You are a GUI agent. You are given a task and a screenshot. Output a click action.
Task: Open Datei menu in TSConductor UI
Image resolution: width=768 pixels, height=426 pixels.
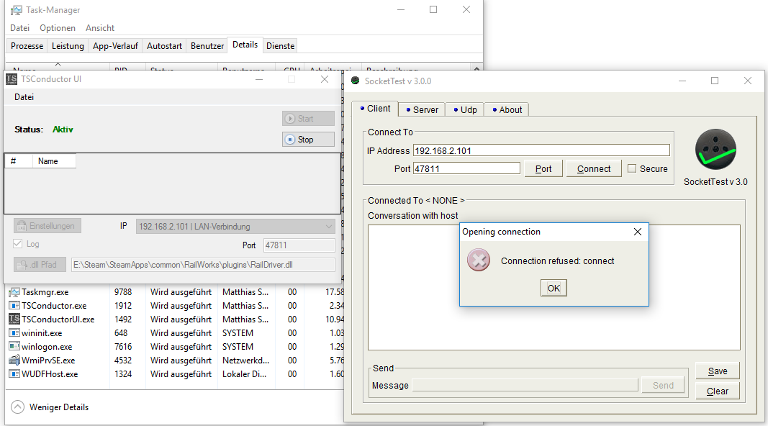(x=24, y=97)
